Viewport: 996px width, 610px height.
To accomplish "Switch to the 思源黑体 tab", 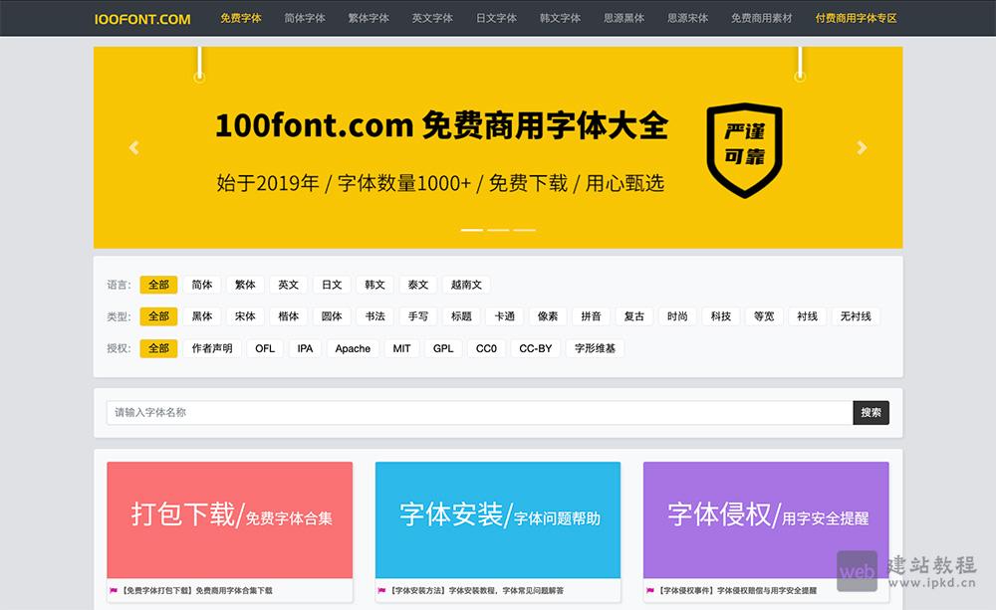I will [623, 18].
